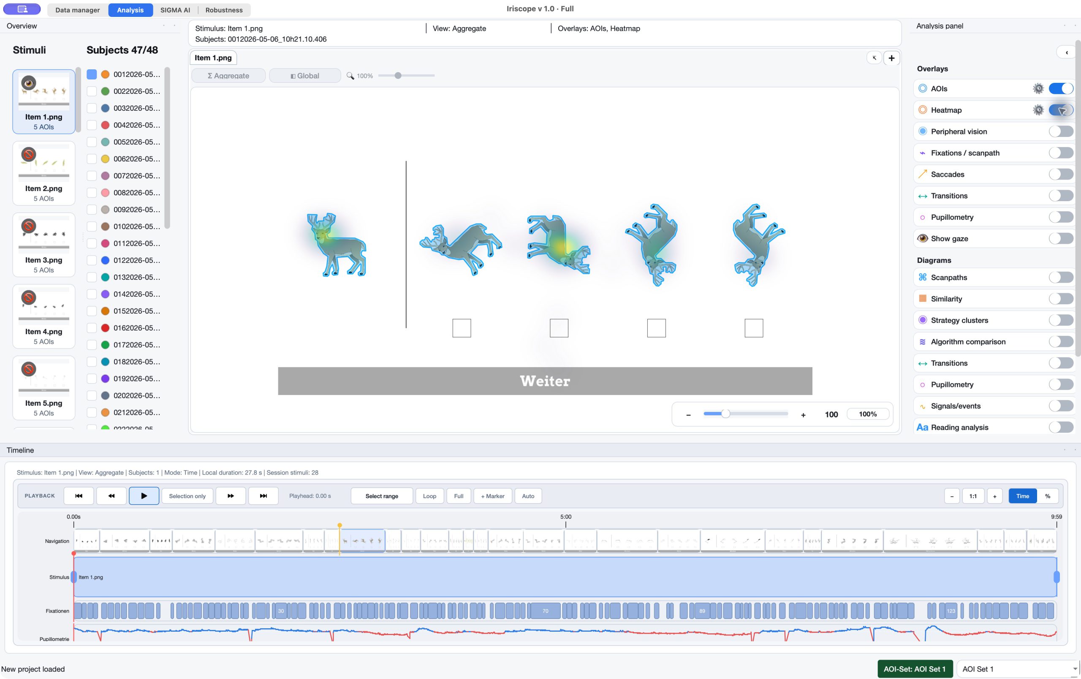
Task: Switch to the Data manager tab
Action: pos(78,10)
